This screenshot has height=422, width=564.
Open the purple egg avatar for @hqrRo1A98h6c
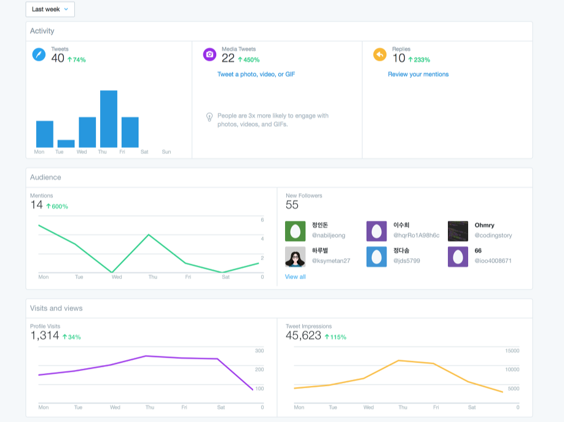pyautogui.click(x=377, y=231)
